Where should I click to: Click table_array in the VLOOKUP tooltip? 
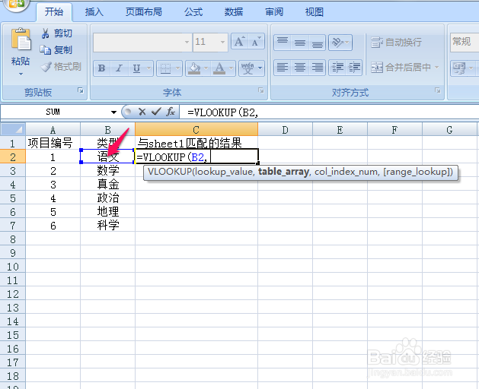(283, 172)
